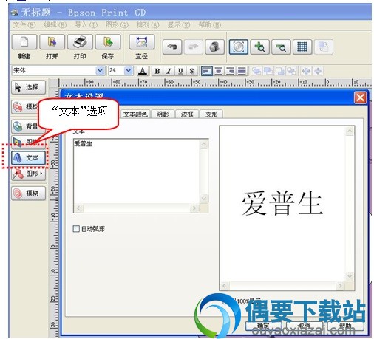Click the Print (打印) icon
The width and height of the screenshot is (374, 339).
tap(80, 41)
